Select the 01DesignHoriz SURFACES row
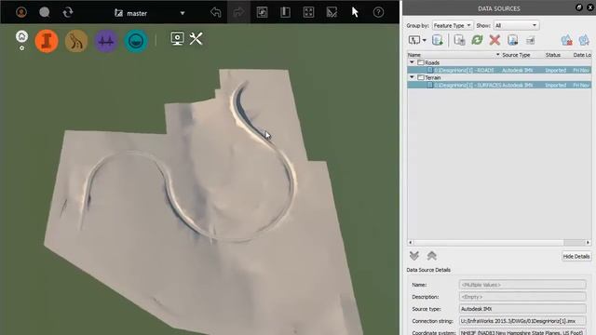The height and width of the screenshot is (335, 596). click(x=499, y=85)
